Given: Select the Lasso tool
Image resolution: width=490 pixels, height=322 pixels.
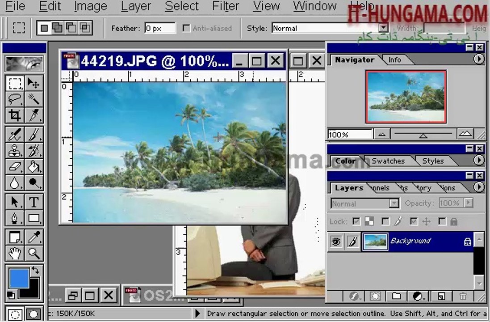Looking at the screenshot, I should click(15, 99).
